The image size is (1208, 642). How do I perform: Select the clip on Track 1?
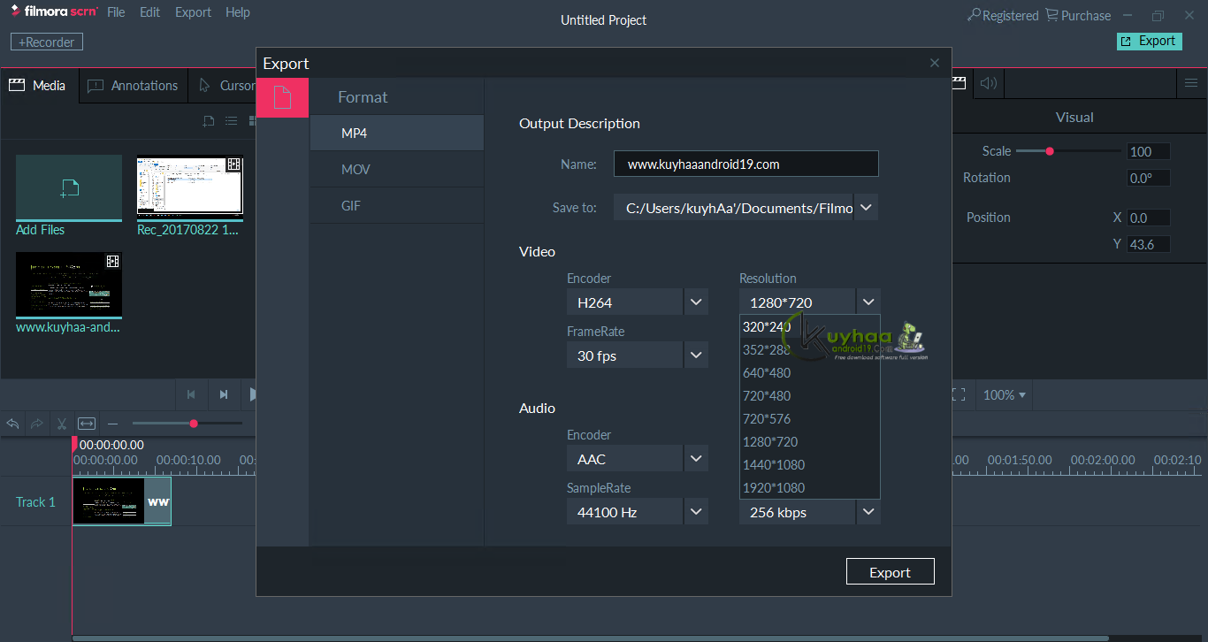tap(122, 501)
